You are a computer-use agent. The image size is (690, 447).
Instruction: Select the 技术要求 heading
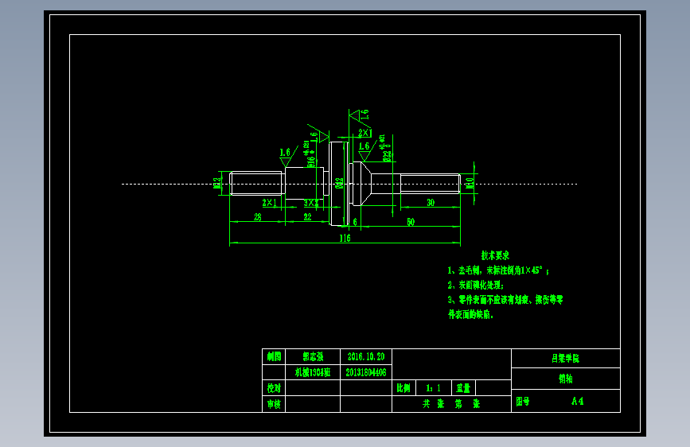coord(495,255)
